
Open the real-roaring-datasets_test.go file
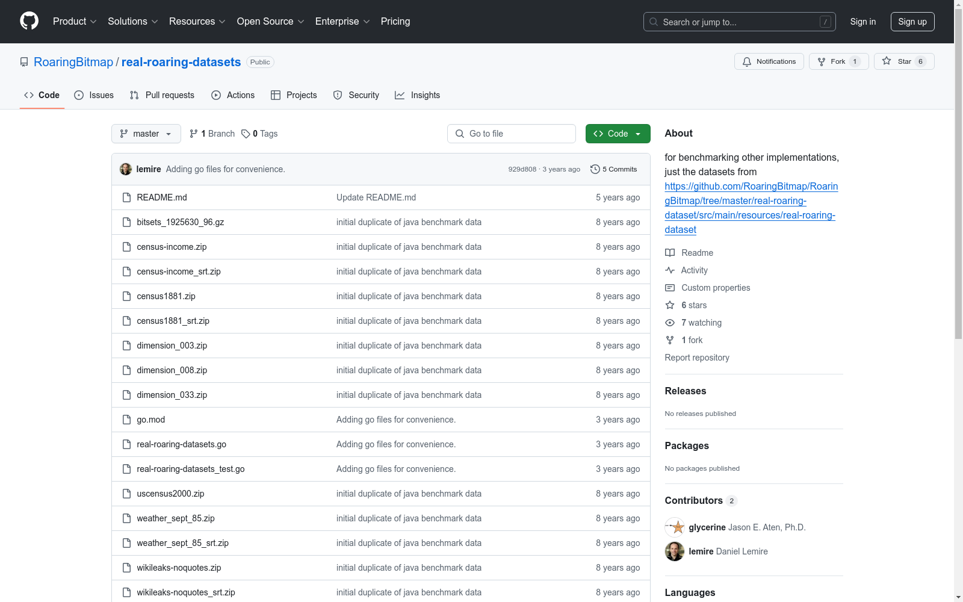coord(191,469)
